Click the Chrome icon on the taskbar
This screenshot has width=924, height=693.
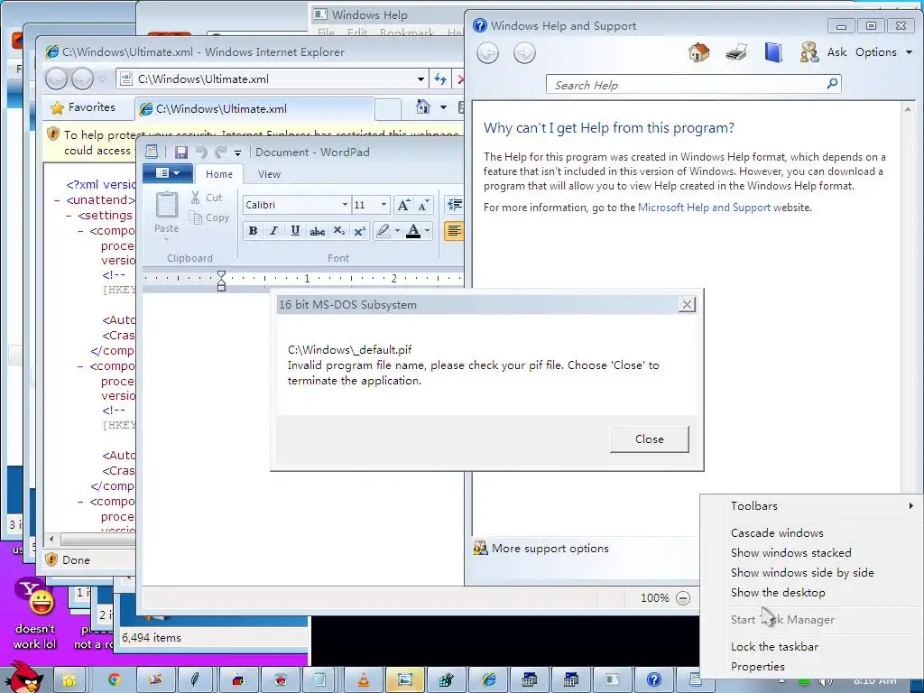(114, 680)
